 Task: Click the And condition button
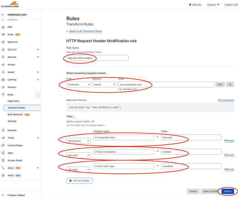tap(220, 84)
